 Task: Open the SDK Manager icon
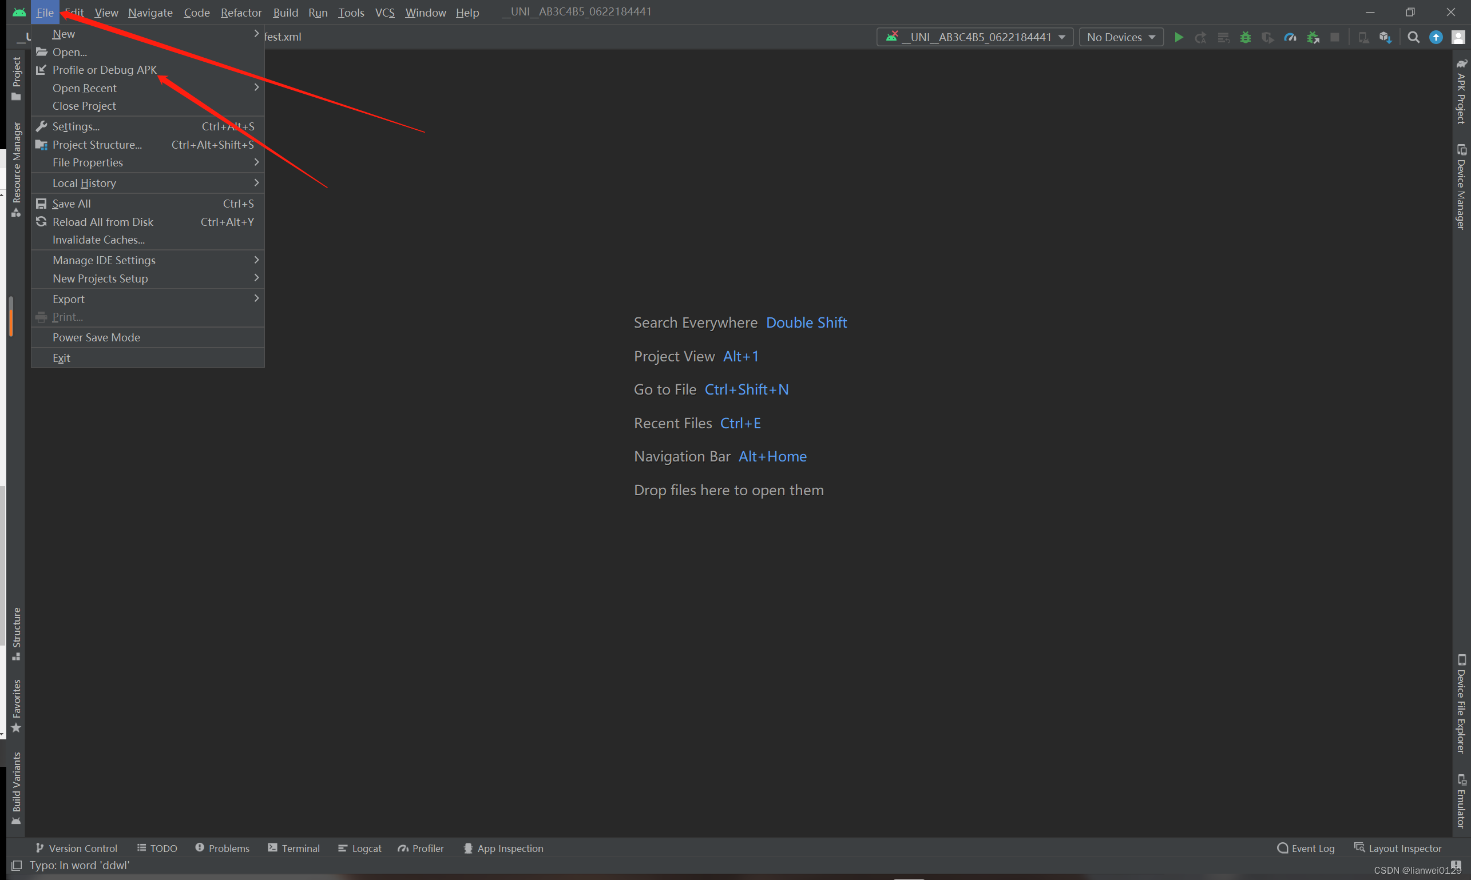1385,37
